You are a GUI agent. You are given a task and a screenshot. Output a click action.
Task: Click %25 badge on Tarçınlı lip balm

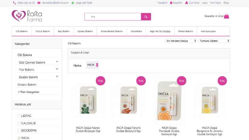click(141, 81)
